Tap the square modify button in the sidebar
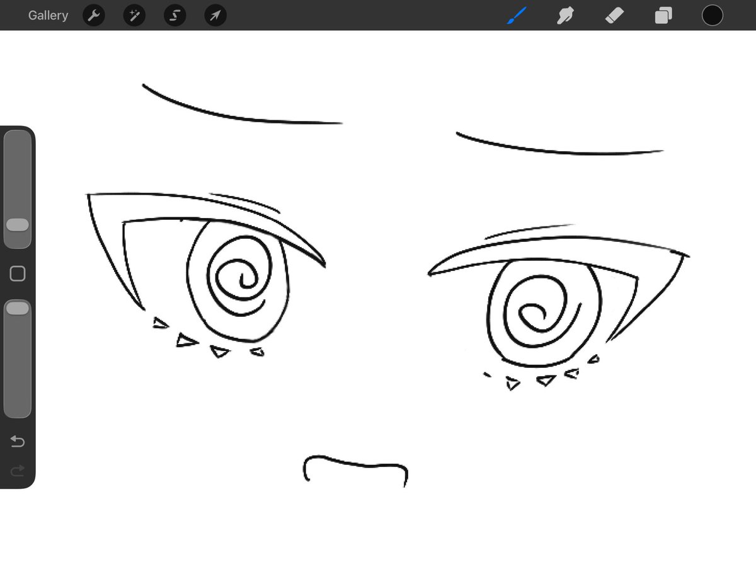Viewport: 756px width, 567px height. [x=18, y=273]
